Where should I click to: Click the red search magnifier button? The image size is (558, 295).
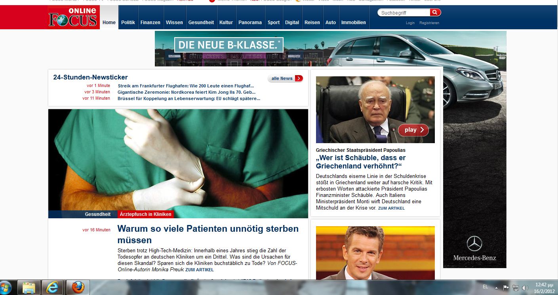coord(435,13)
